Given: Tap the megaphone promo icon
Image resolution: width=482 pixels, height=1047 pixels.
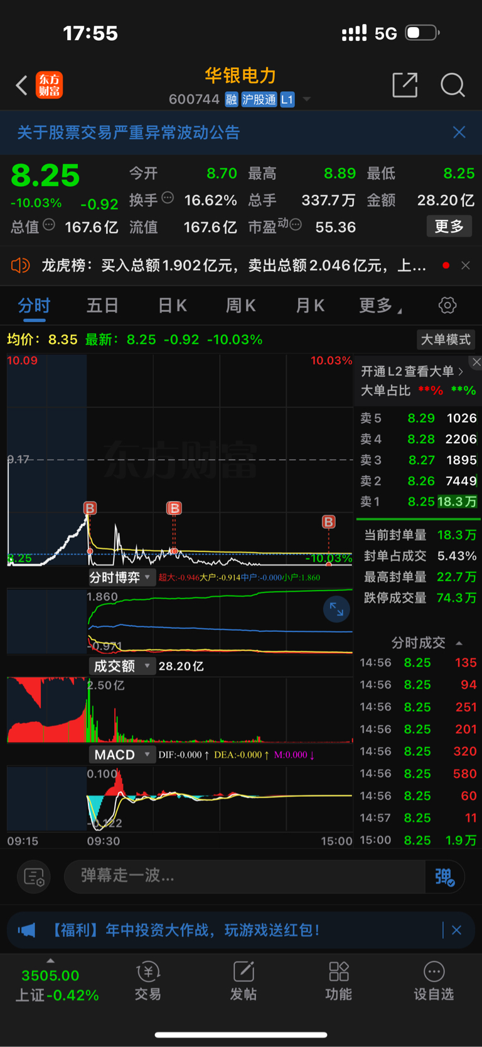Looking at the screenshot, I should pyautogui.click(x=27, y=930).
